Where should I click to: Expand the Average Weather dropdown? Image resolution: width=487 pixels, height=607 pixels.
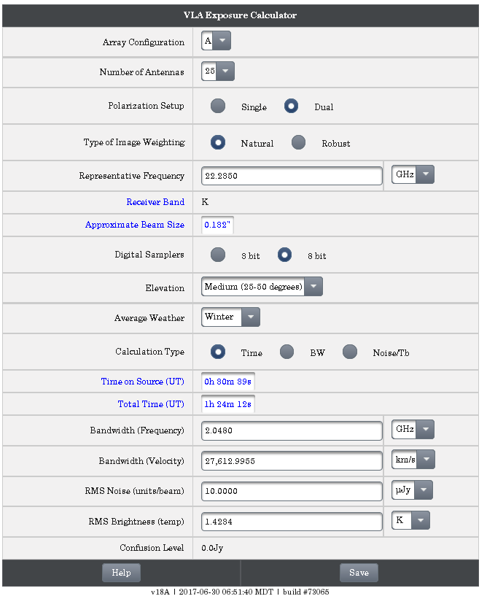[230, 317]
